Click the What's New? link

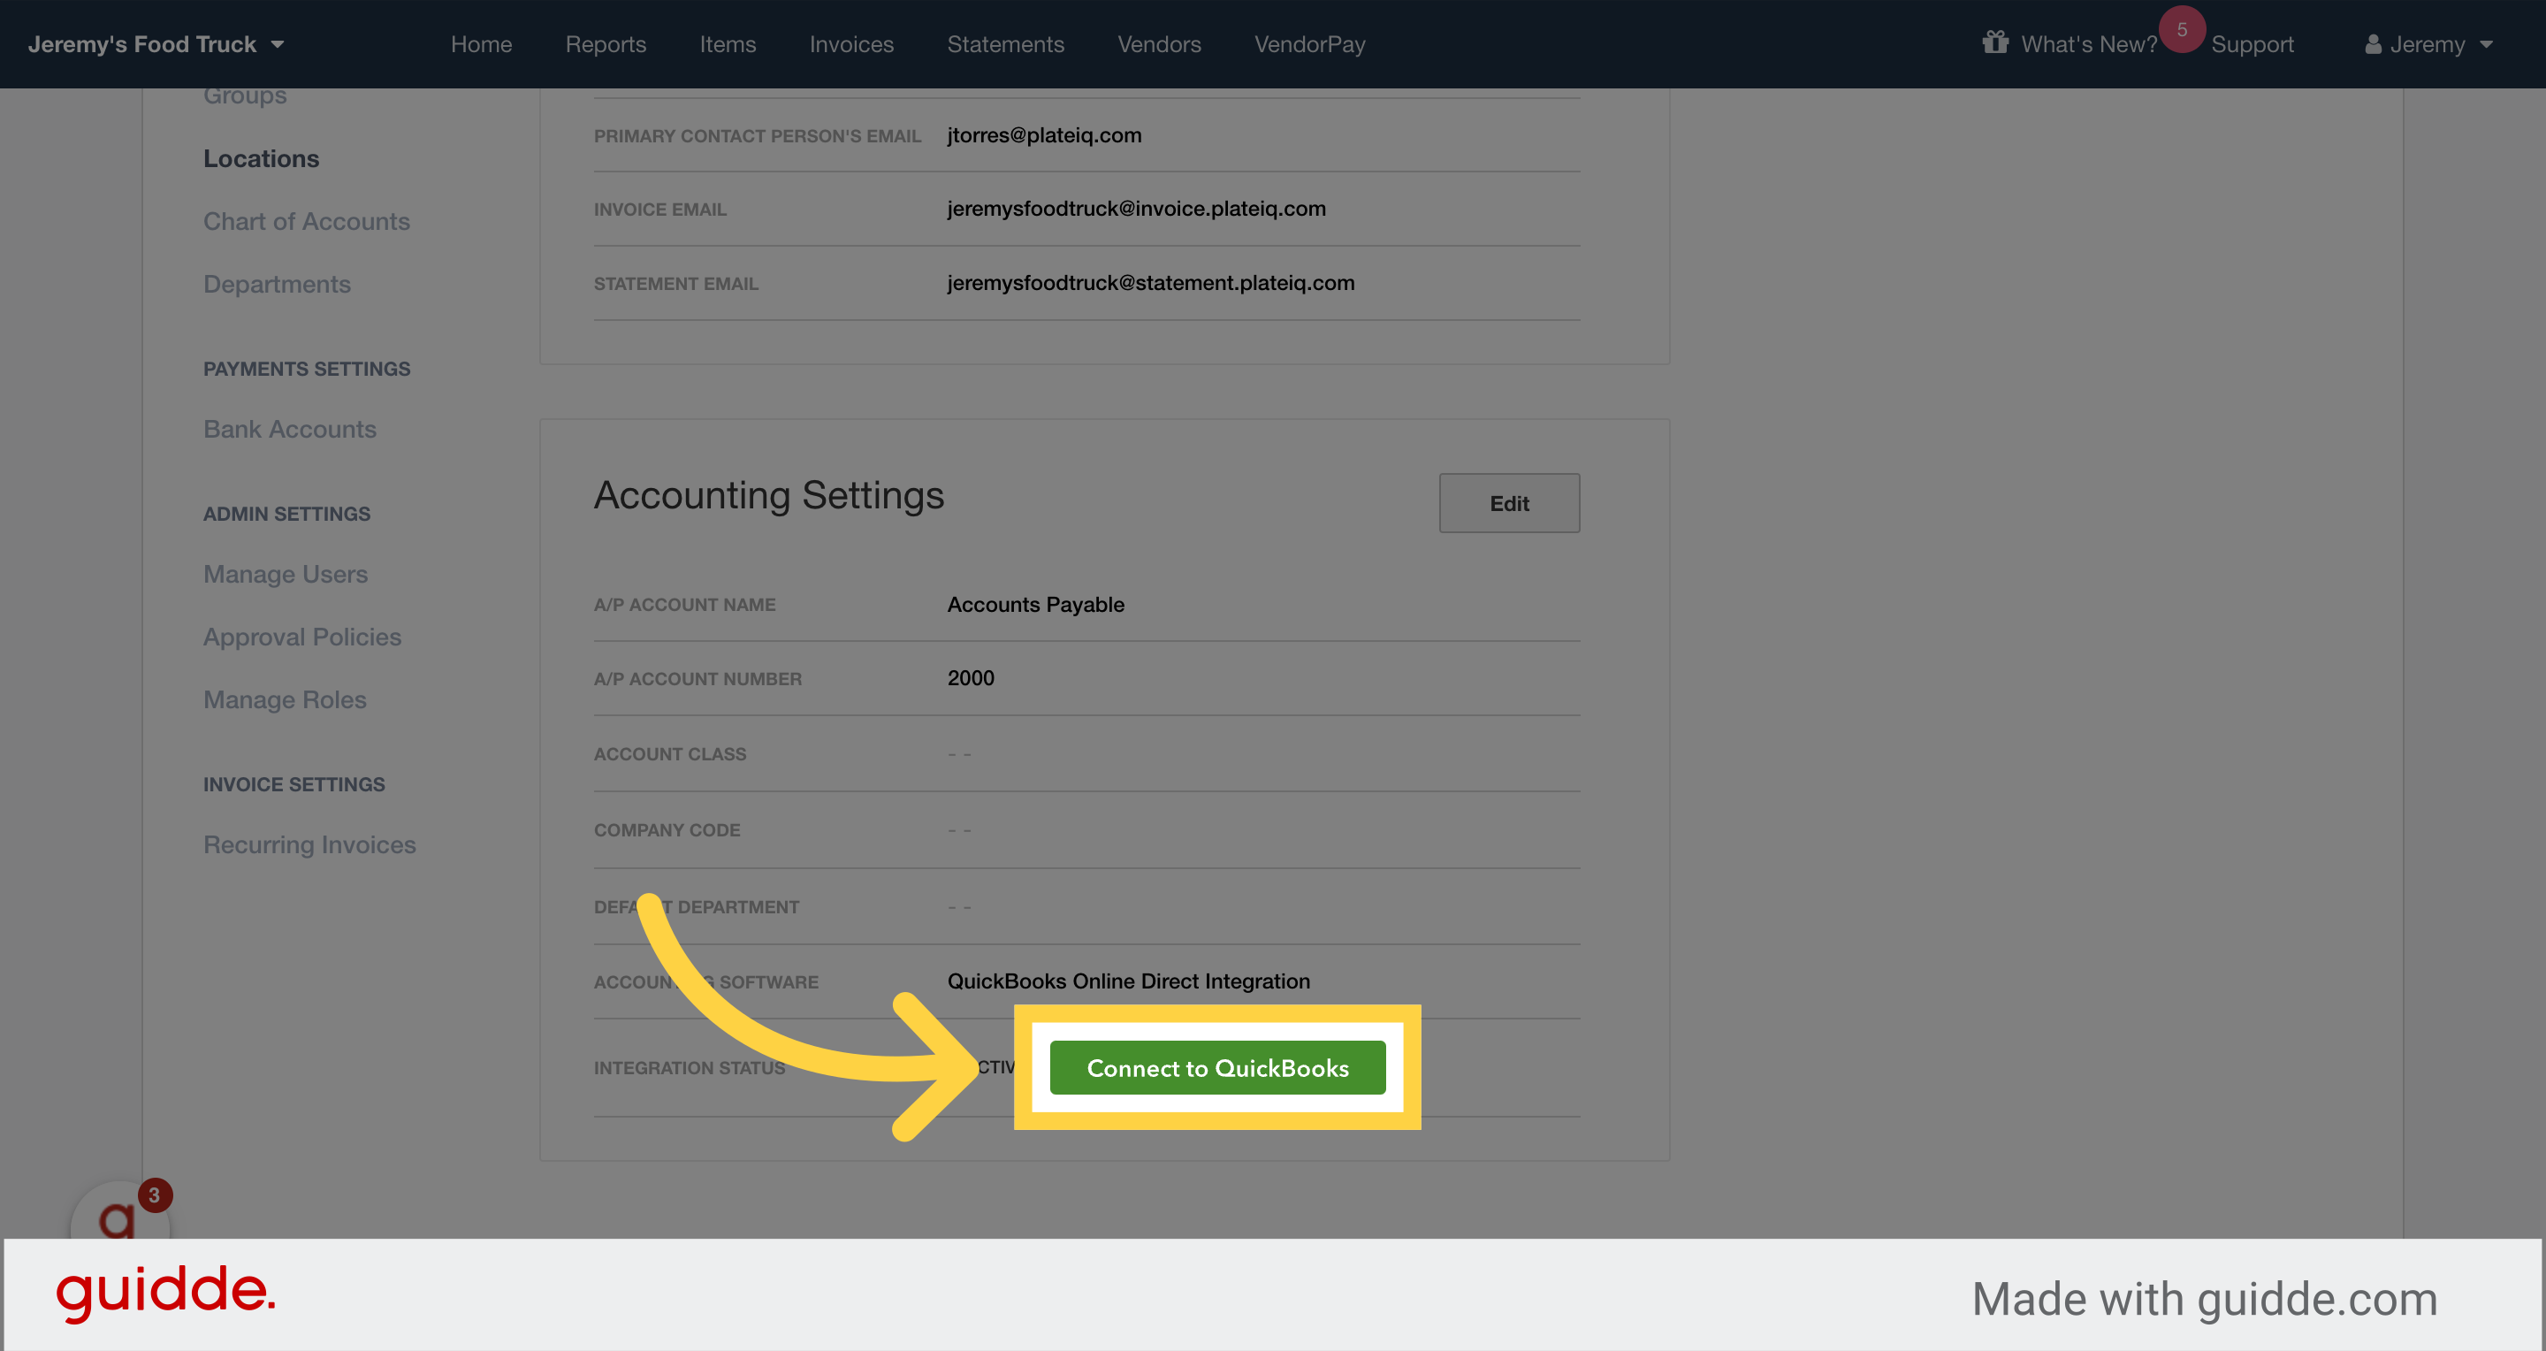2088,44
